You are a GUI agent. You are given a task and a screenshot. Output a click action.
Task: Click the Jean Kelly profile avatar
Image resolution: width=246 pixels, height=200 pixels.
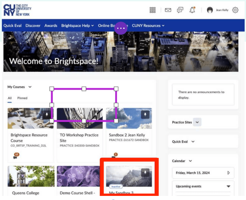(x=210, y=10)
